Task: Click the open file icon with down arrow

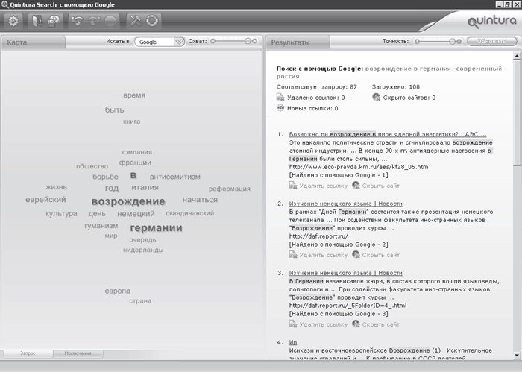Action: (36, 21)
